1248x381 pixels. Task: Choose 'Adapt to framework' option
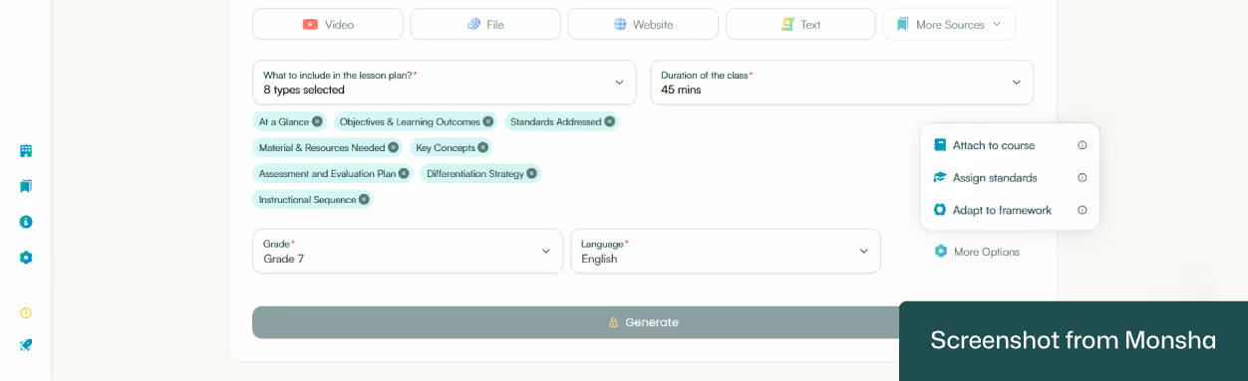tap(992, 210)
